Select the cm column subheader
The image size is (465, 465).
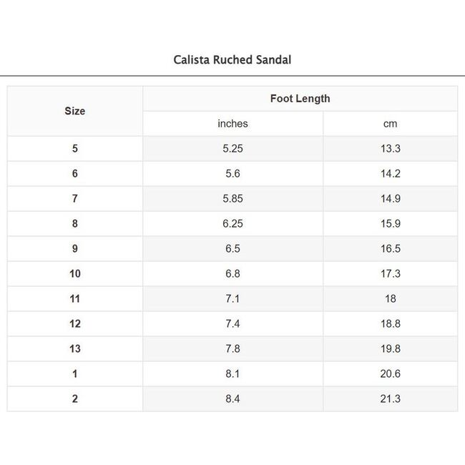[391, 124]
